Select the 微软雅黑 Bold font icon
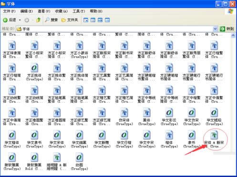 point(34,157)
